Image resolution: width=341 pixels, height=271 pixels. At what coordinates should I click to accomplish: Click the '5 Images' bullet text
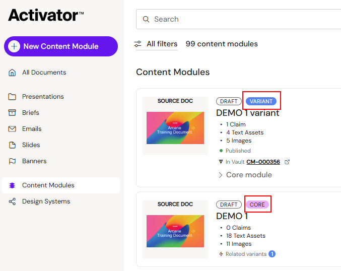[239, 141]
